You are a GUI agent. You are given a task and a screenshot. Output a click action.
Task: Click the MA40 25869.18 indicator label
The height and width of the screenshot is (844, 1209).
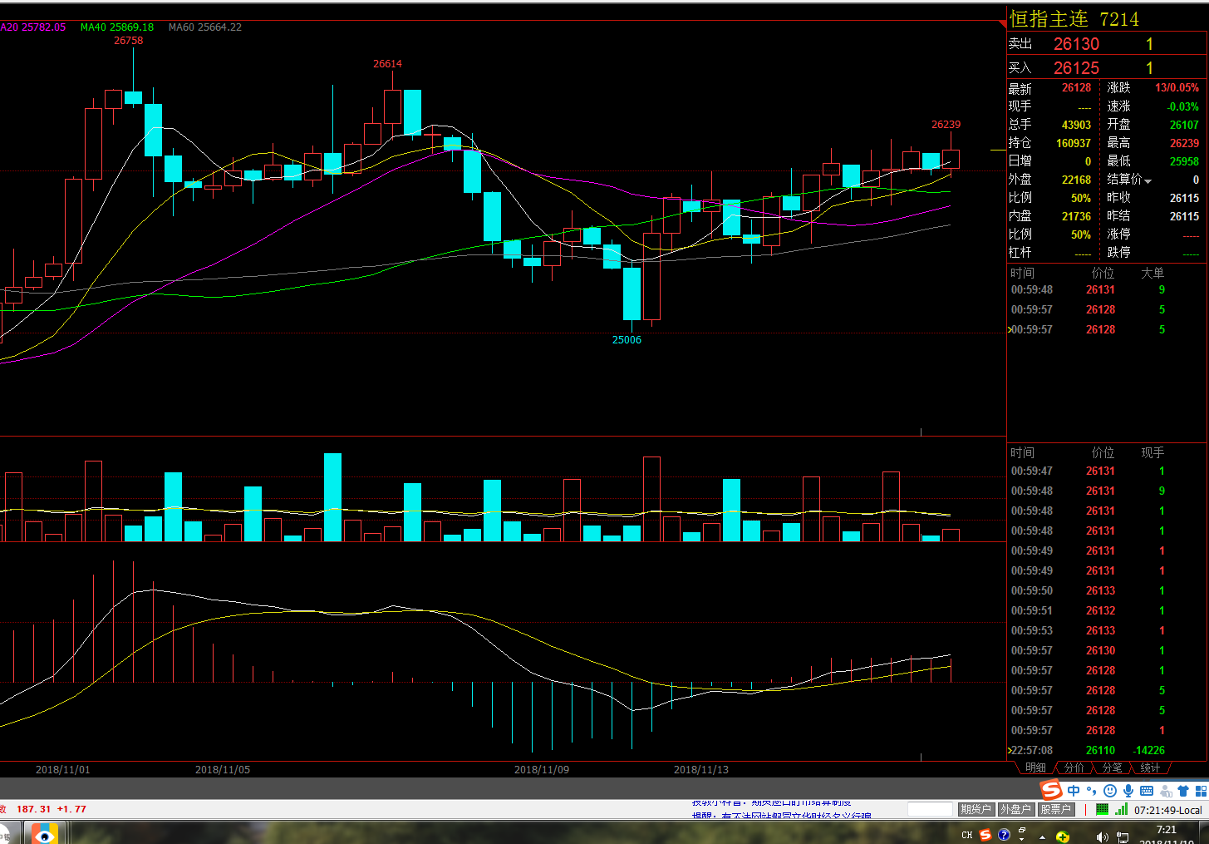116,27
